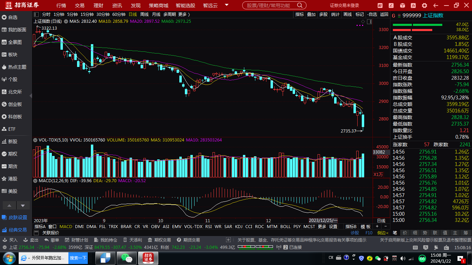
Task: Click the search magnifier icon
Action: click(x=300, y=6)
